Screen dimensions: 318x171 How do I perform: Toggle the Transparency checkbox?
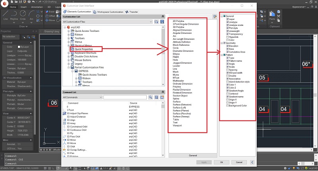(227, 34)
